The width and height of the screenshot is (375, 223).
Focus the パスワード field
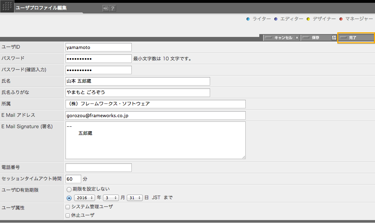[99, 59]
